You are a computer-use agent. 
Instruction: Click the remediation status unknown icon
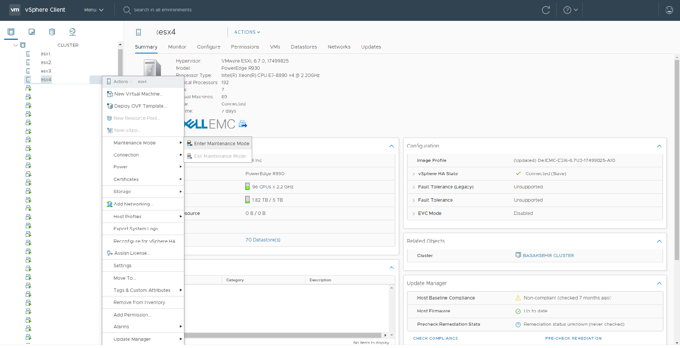click(x=518, y=324)
